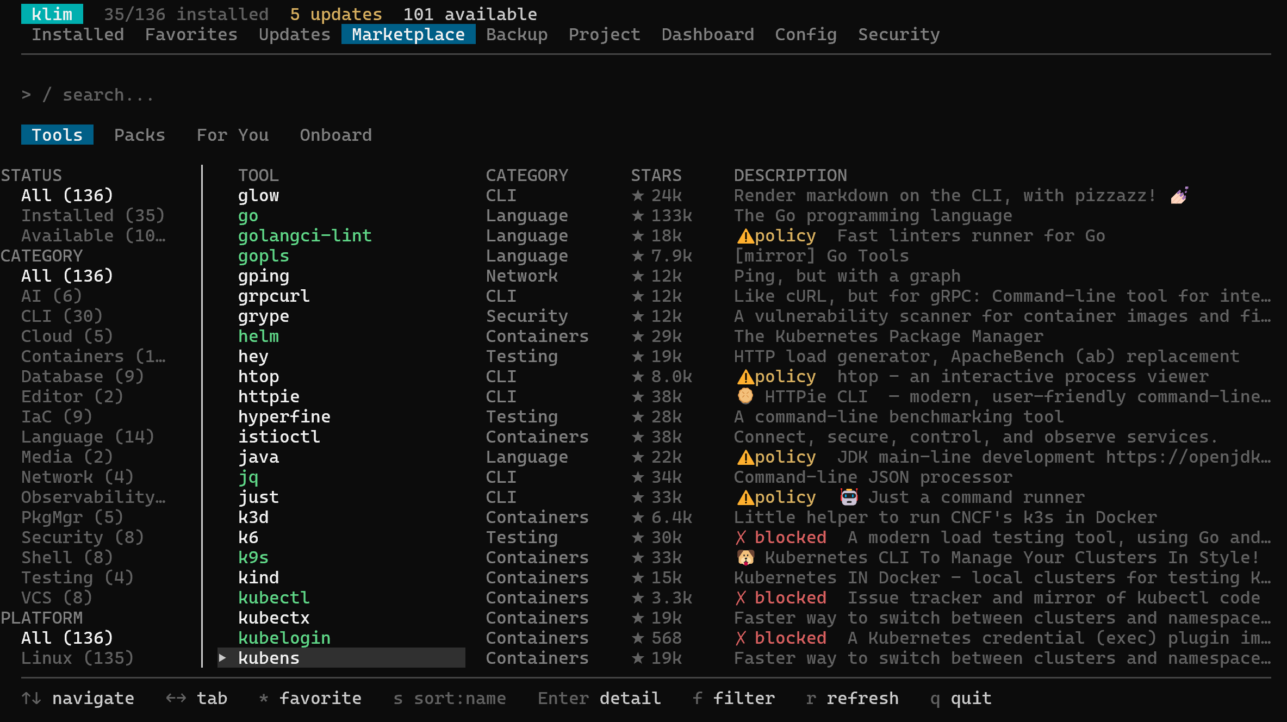1287x722 pixels.
Task: Select the glow tool row
Action: [x=744, y=195]
